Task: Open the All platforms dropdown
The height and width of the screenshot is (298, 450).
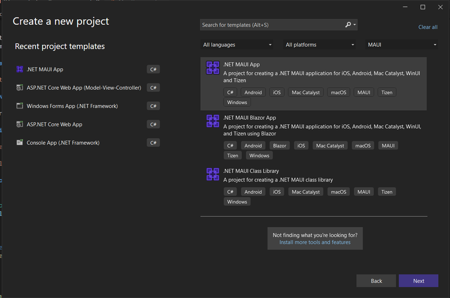Action: (x=319, y=45)
